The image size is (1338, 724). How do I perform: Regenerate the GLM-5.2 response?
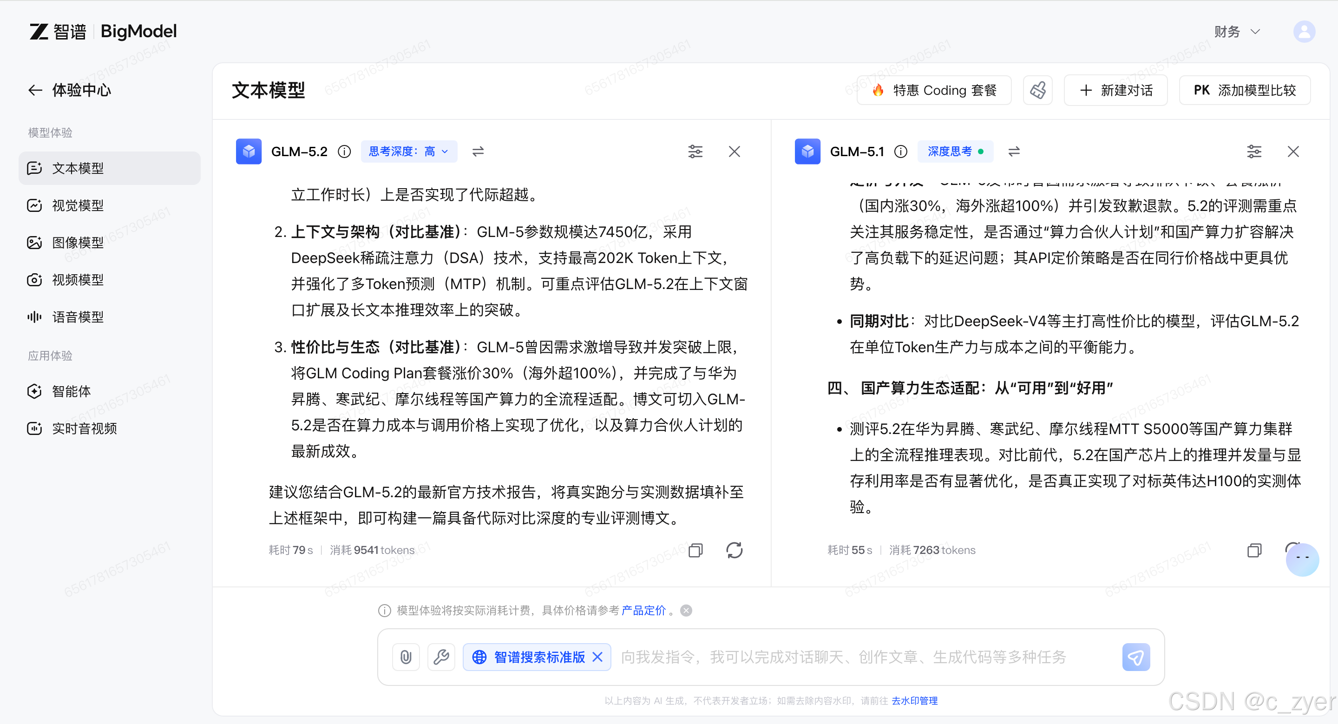pos(735,550)
